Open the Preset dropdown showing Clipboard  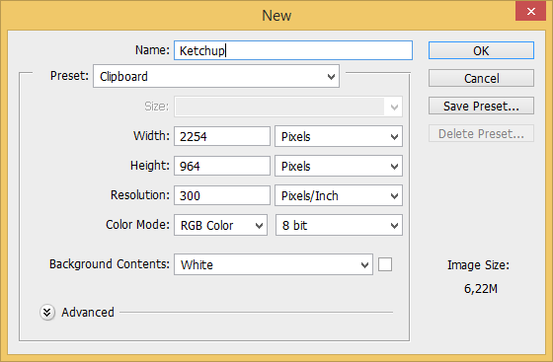point(216,76)
